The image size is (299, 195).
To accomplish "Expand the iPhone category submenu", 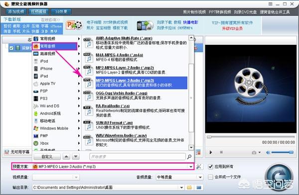I will click(x=57, y=69).
